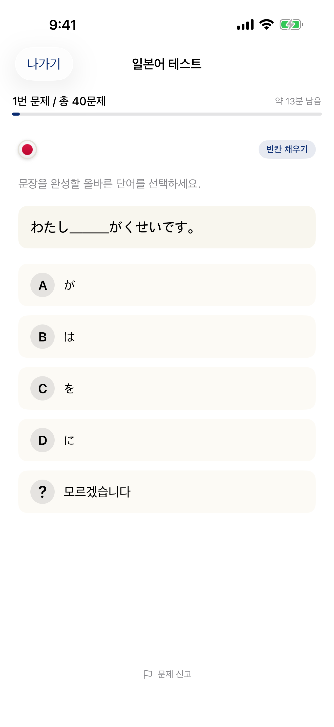Image resolution: width=334 pixels, height=727 pixels.
Task: Select answer option が
Action: point(167,285)
